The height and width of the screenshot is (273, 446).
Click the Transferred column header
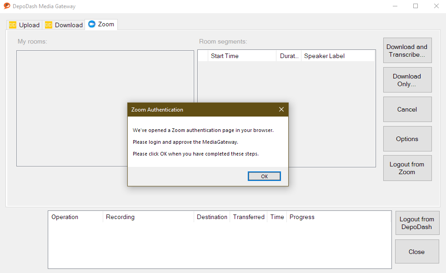[249, 217]
